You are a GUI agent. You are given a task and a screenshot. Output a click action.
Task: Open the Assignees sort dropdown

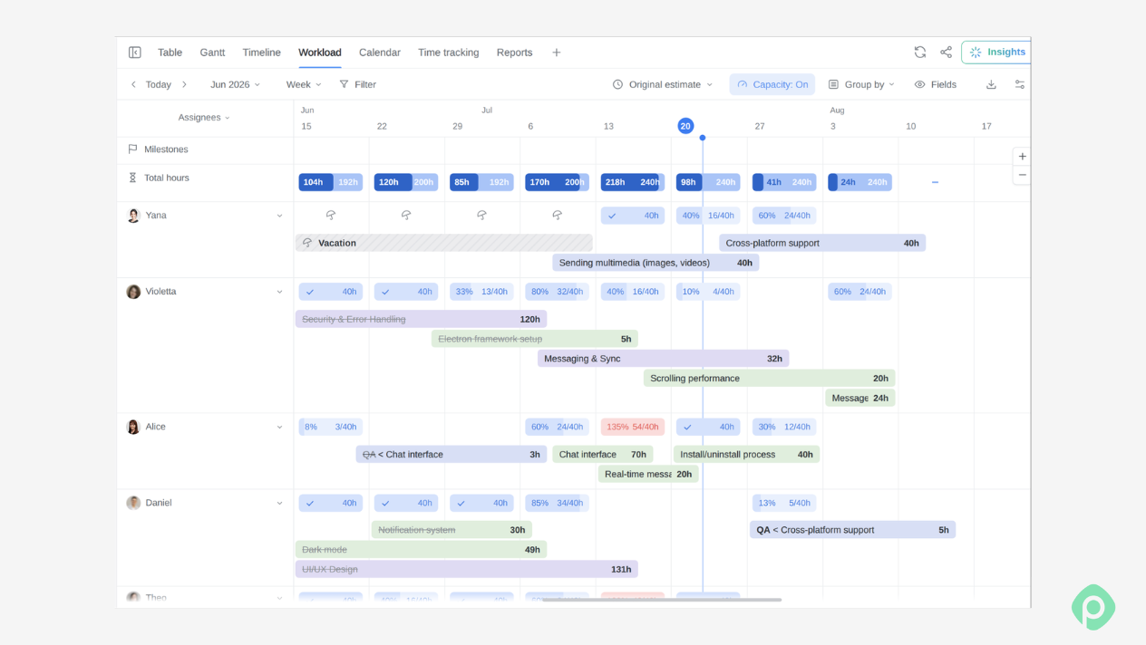tap(204, 118)
